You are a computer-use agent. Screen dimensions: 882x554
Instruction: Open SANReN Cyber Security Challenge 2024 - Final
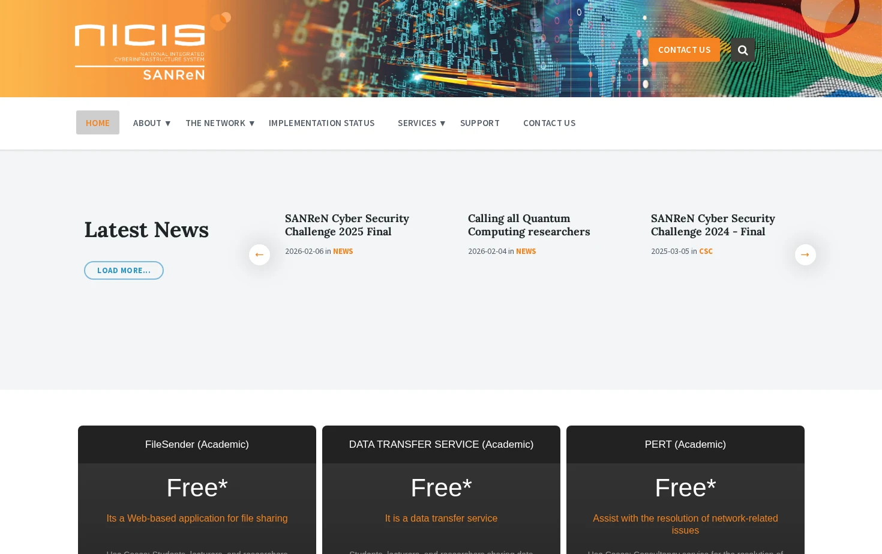coord(713,224)
